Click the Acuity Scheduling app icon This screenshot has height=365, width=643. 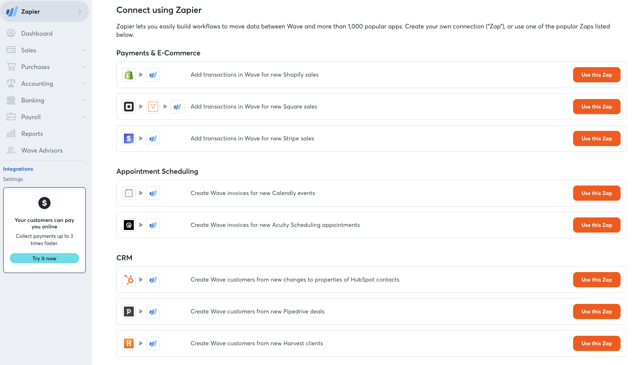[129, 225]
